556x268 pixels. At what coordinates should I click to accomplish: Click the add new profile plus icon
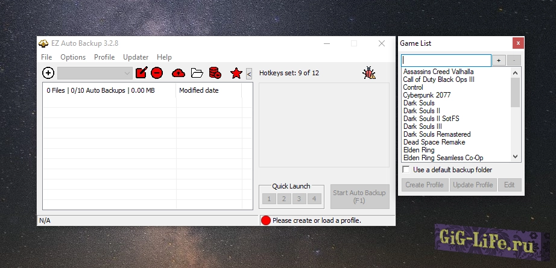click(x=48, y=73)
